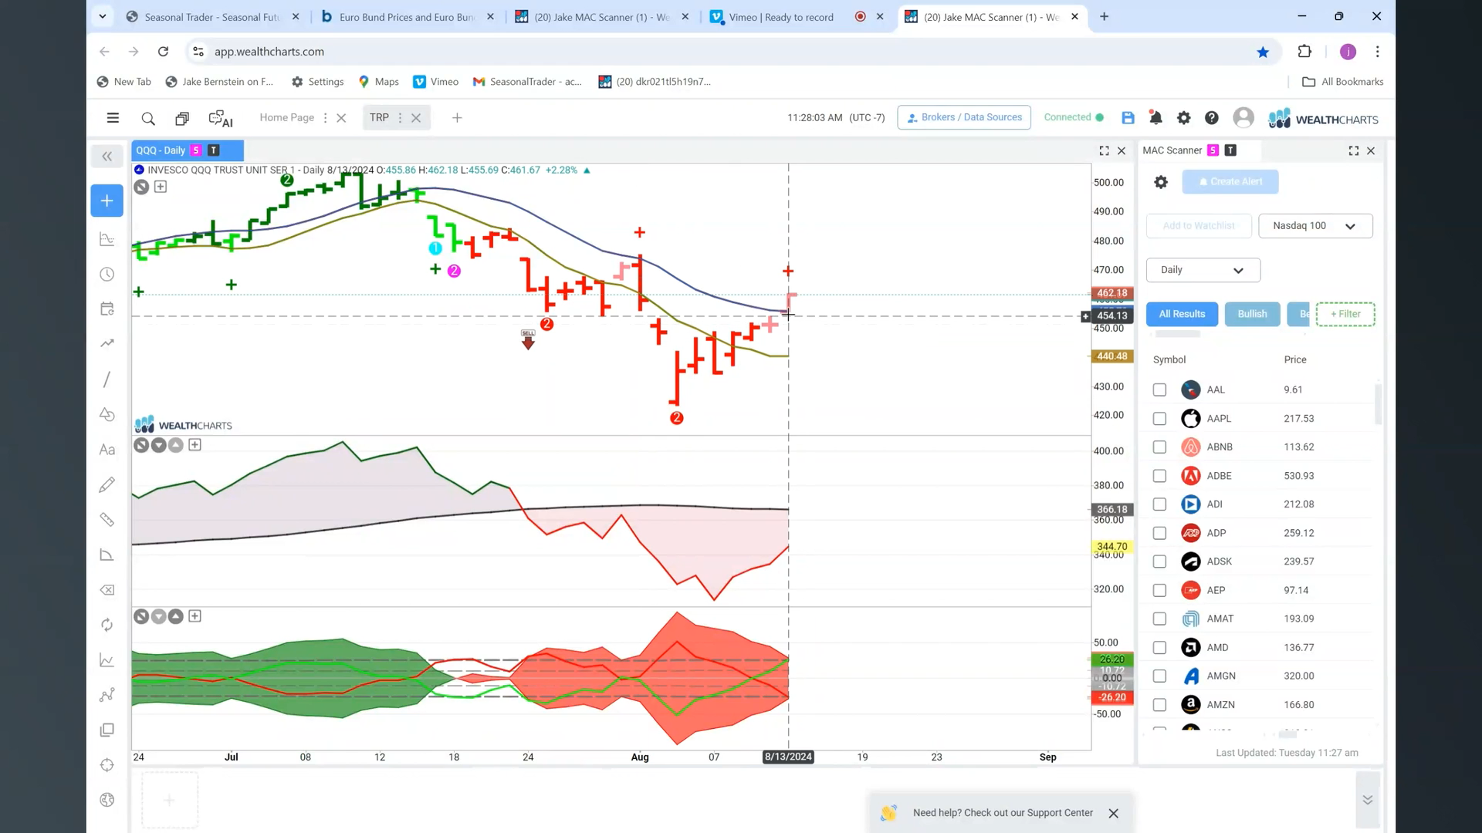The height and width of the screenshot is (833, 1482).
Task: Check the ADSK symbol checkbox
Action: pyautogui.click(x=1159, y=562)
